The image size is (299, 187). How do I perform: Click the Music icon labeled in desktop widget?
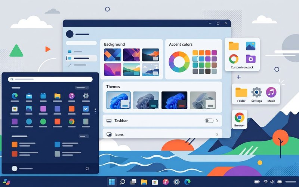point(271,92)
